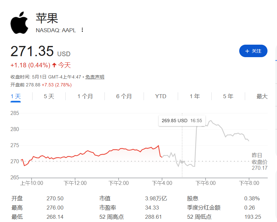Screen dimensions: 277x222
Task: Click the 市盈率 value 34.33
Action: click(152, 208)
